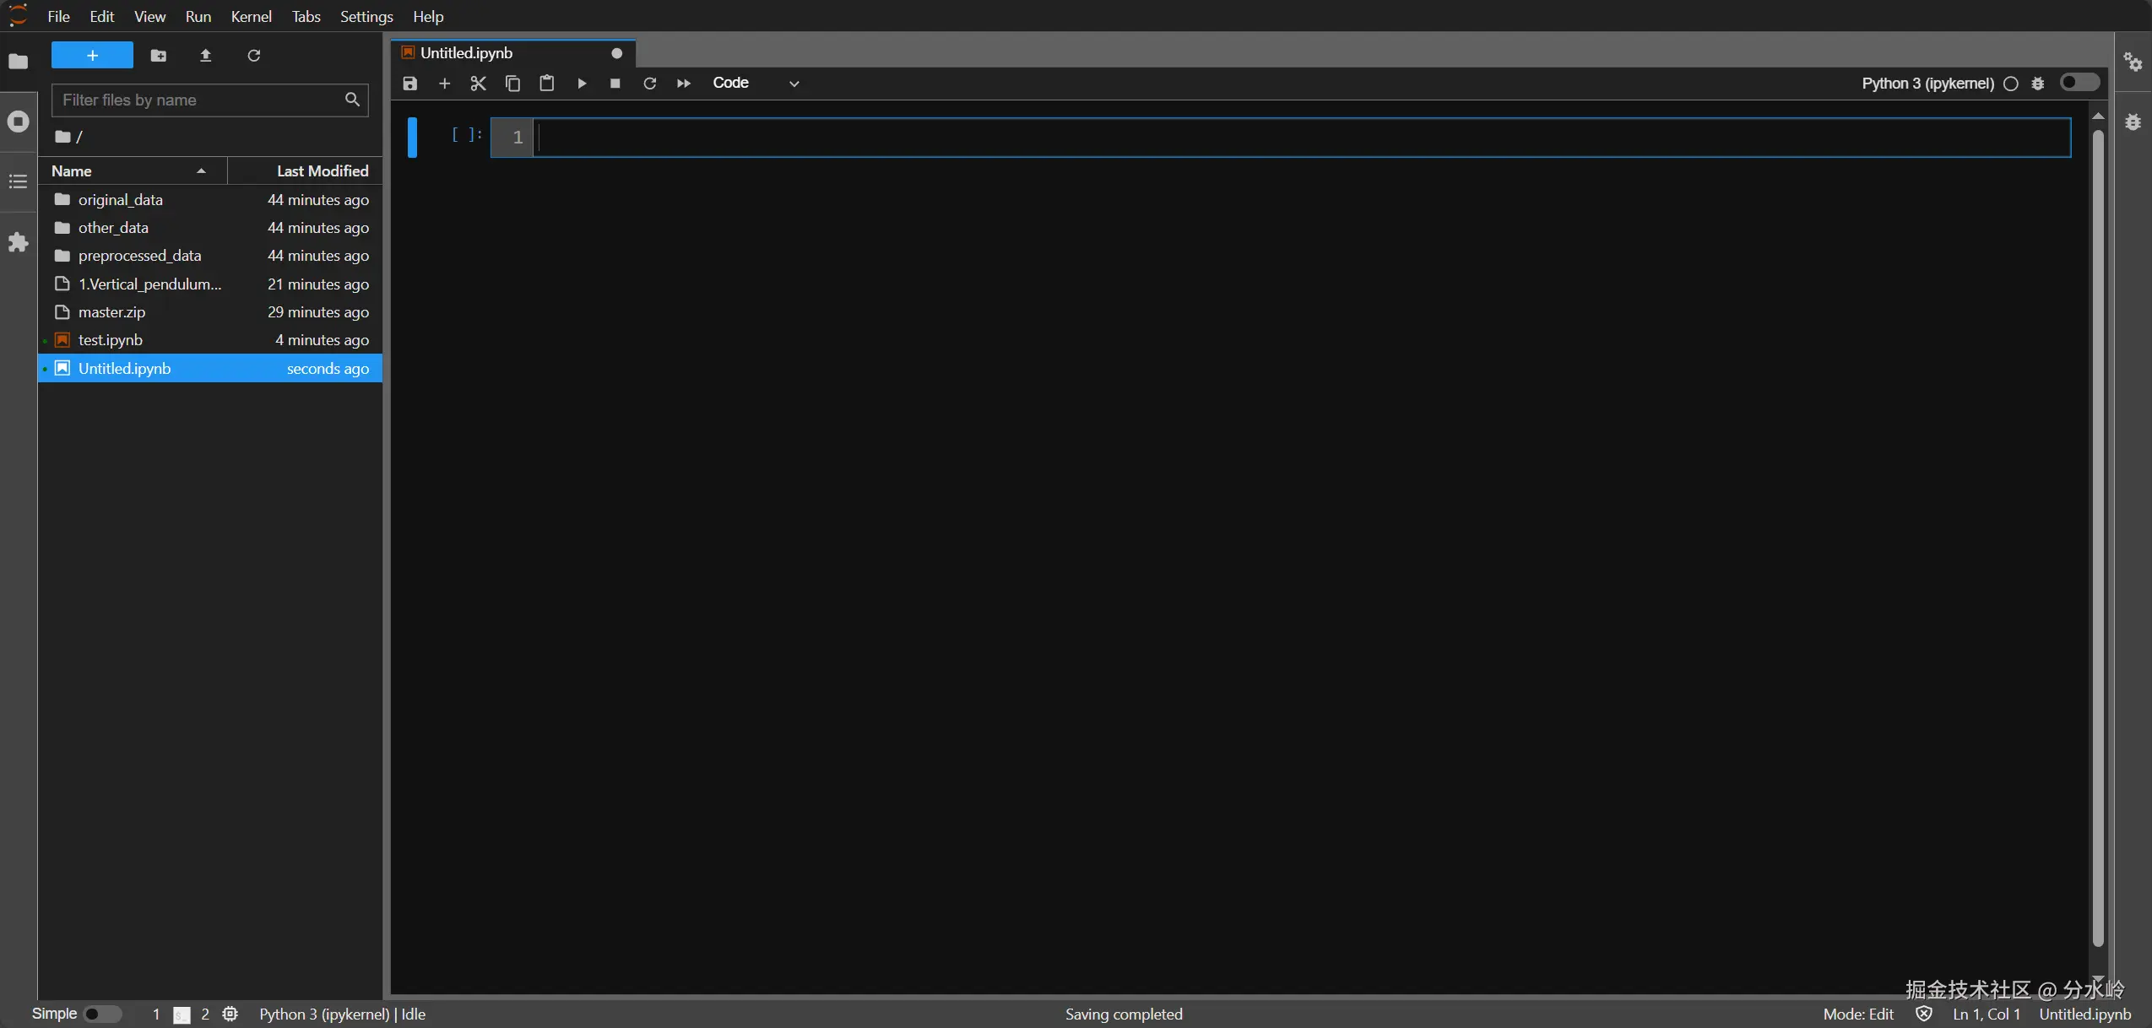
Task: Click the Filter files by name field
Action: [x=198, y=100]
